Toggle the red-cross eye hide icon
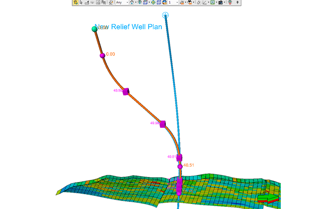310x209 pixels. click(230, 2)
